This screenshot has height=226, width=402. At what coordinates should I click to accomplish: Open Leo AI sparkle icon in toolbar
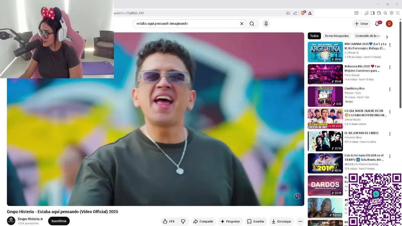click(x=385, y=13)
